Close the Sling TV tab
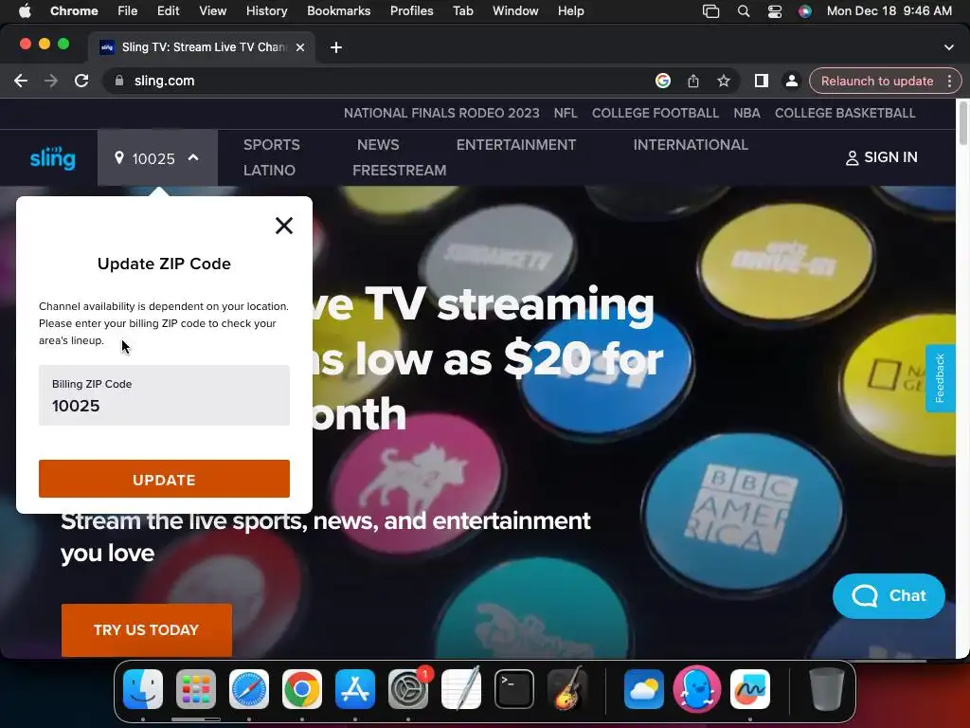Screen dimensions: 970x728 click(300, 47)
